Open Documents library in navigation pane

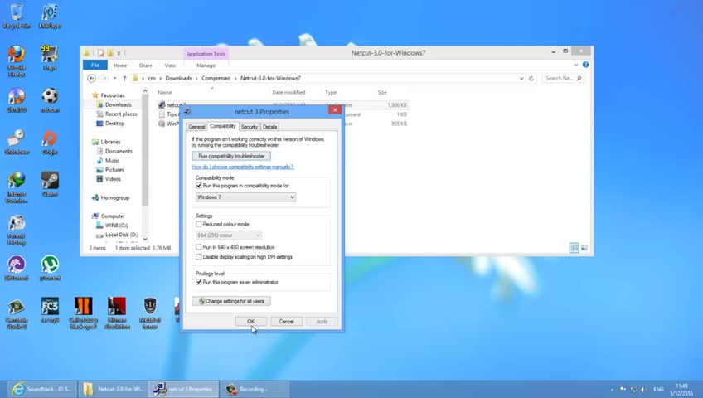click(119, 151)
